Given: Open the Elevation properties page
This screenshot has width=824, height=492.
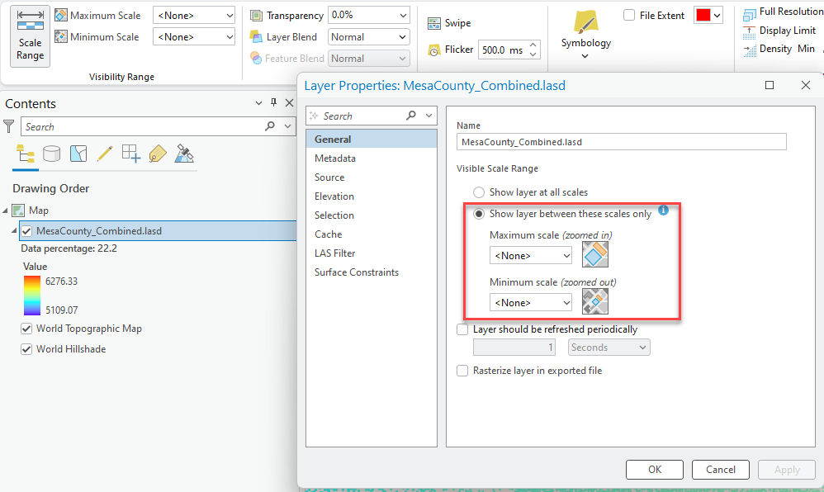Looking at the screenshot, I should 335,196.
